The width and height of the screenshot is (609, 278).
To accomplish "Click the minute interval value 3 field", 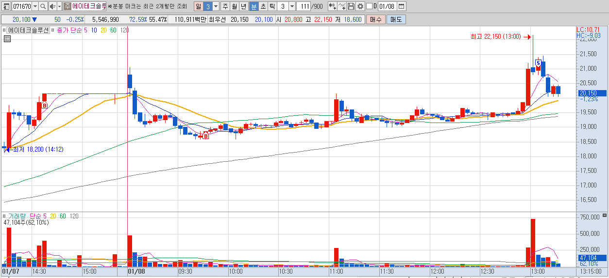I will click(x=283, y=6).
